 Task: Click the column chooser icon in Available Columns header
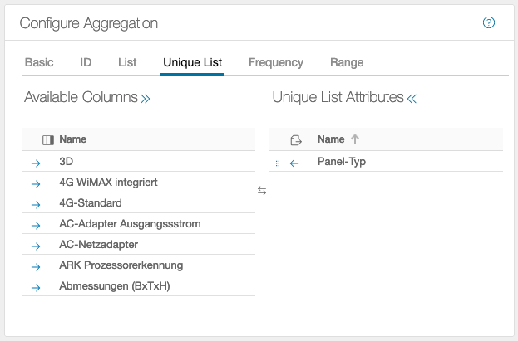coord(47,140)
